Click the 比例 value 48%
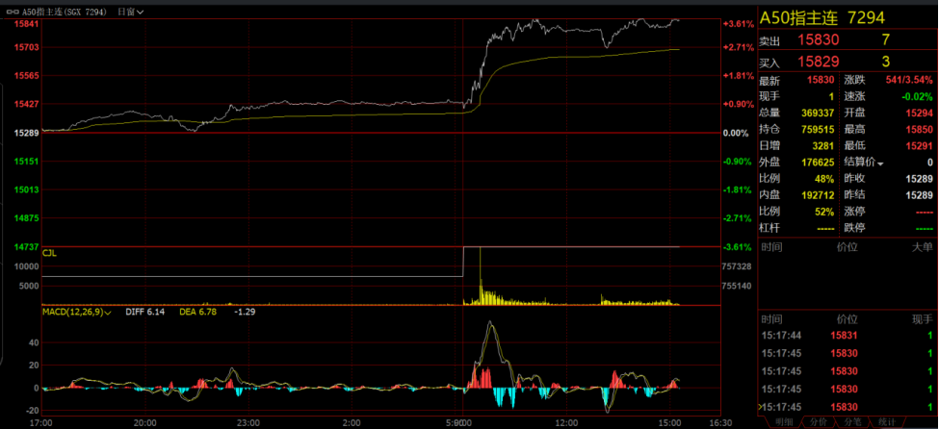This screenshot has height=429, width=939. tap(824, 178)
